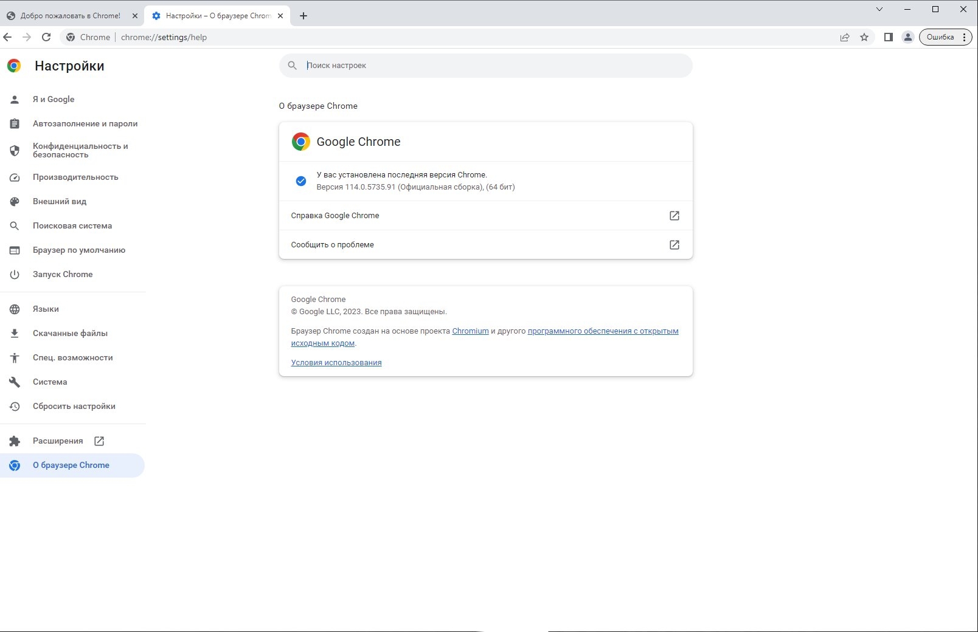Screen dimensions: 978x632
Task: Go to Языки settings
Action: coord(72,309)
